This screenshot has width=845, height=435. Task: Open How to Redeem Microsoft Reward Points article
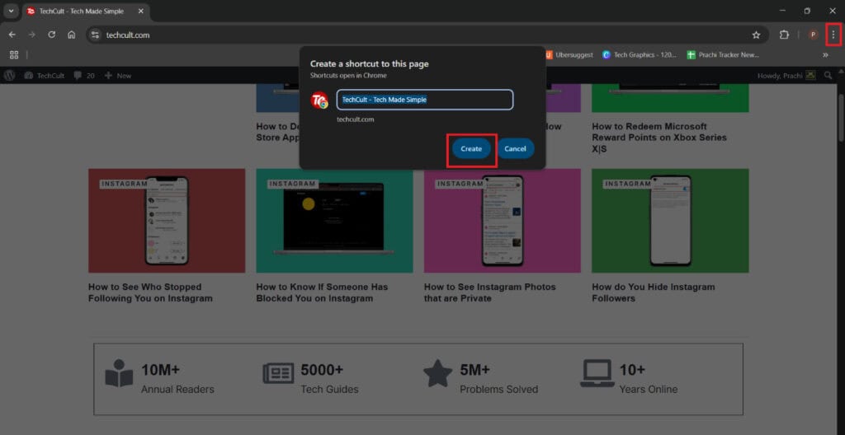pos(659,138)
